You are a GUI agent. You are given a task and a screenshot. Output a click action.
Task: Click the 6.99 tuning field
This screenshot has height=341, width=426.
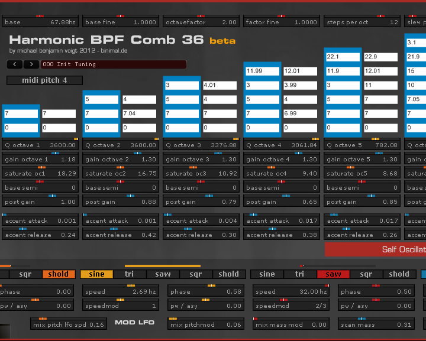tap(300, 113)
